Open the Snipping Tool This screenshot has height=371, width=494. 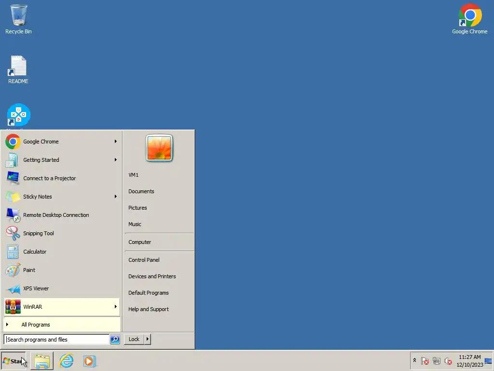click(62, 233)
